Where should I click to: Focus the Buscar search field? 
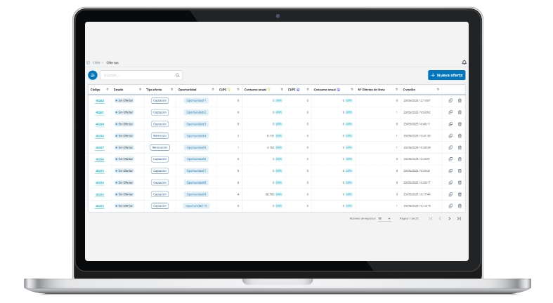click(137, 75)
